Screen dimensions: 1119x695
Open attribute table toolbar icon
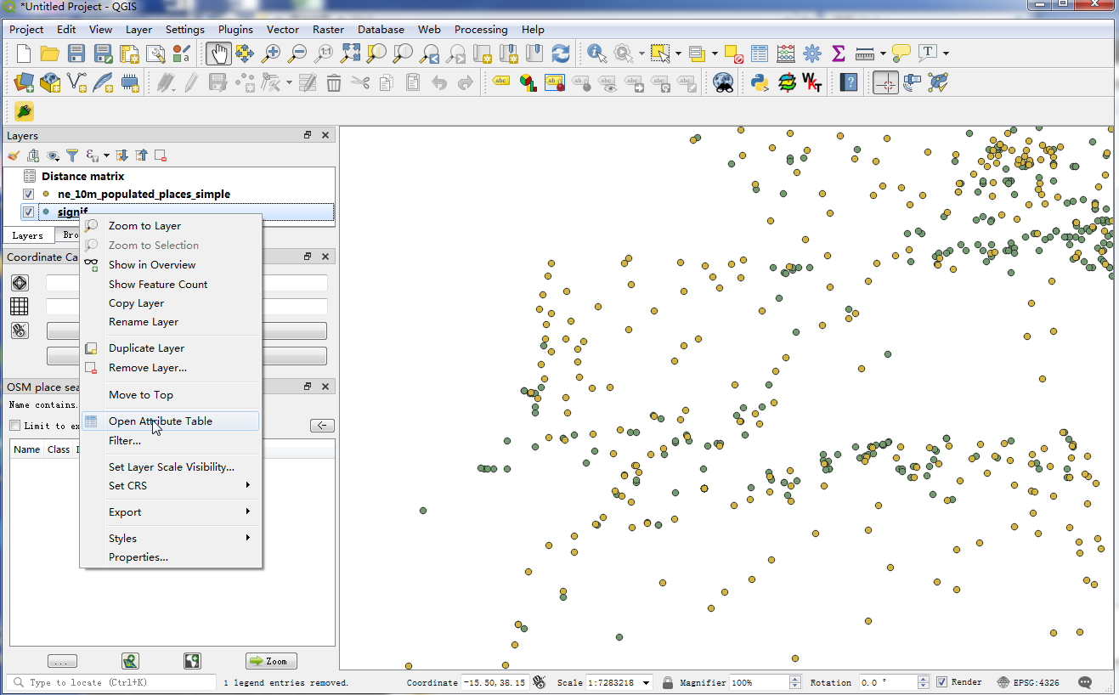(x=760, y=54)
